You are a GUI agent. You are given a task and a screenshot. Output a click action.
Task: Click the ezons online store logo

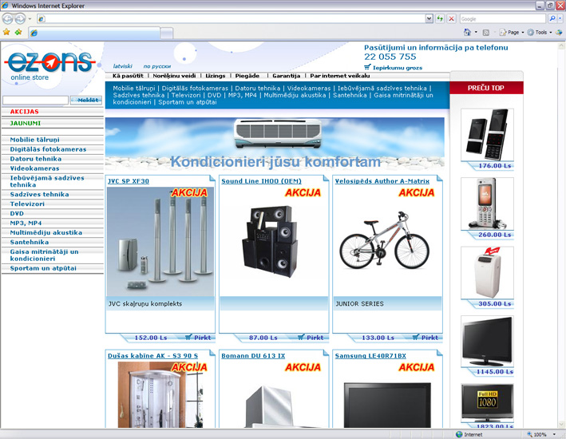pyautogui.click(x=49, y=65)
